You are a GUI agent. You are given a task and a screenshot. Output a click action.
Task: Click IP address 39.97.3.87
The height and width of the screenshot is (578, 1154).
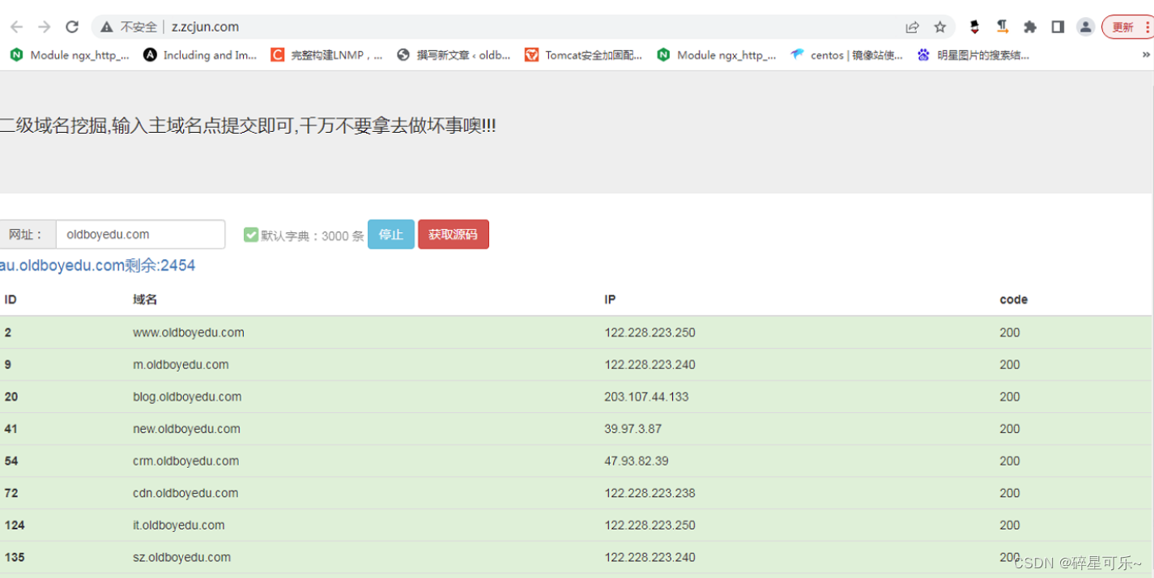(632, 429)
